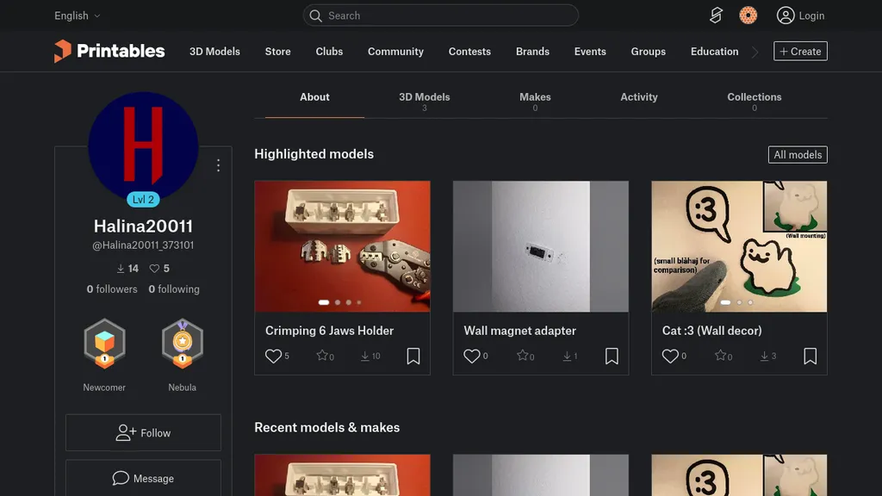Like the Crimping 6 Jaws Holder model
Viewport: 882px width, 496px height.
(273, 356)
